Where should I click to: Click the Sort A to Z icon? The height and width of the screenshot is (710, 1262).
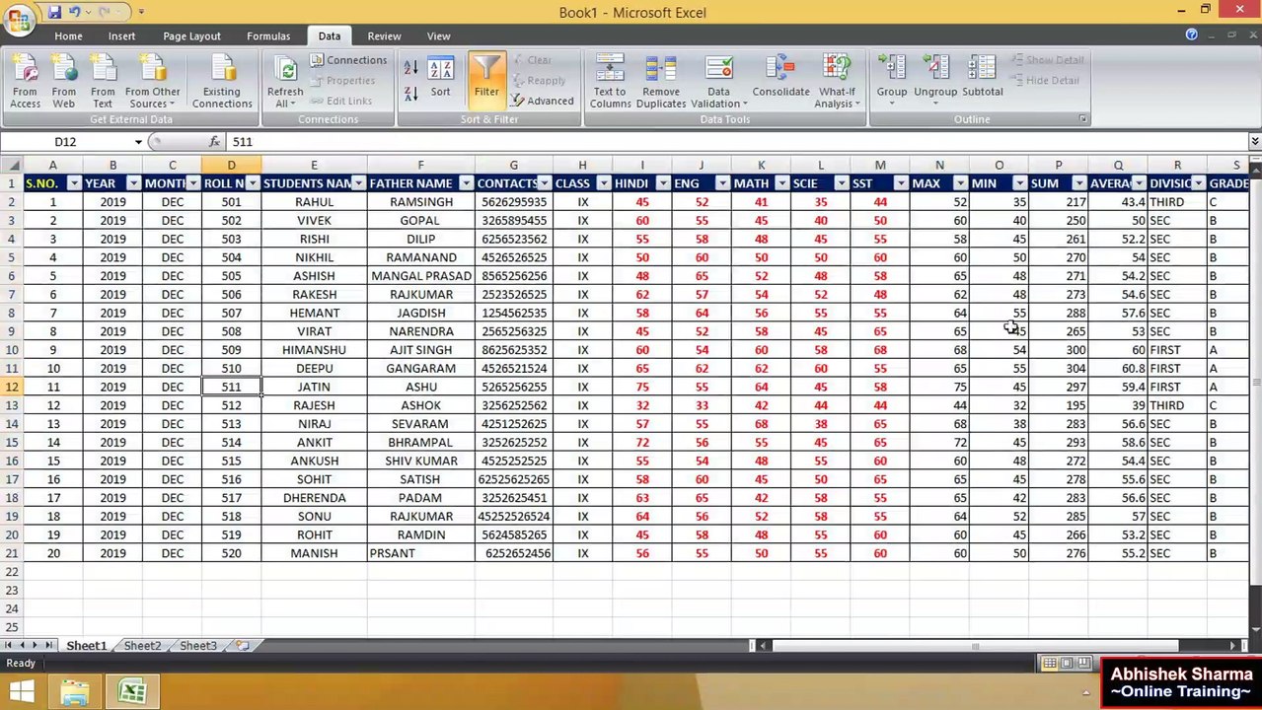tap(411, 67)
